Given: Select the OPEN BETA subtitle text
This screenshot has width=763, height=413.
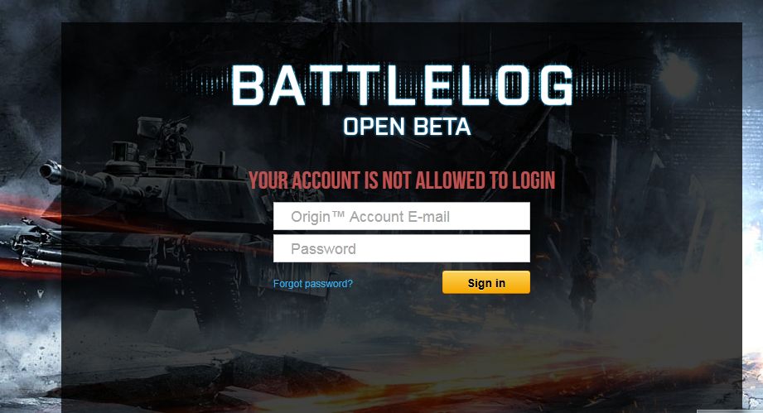Looking at the screenshot, I should (x=407, y=127).
